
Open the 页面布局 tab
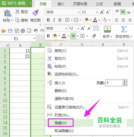80,4
